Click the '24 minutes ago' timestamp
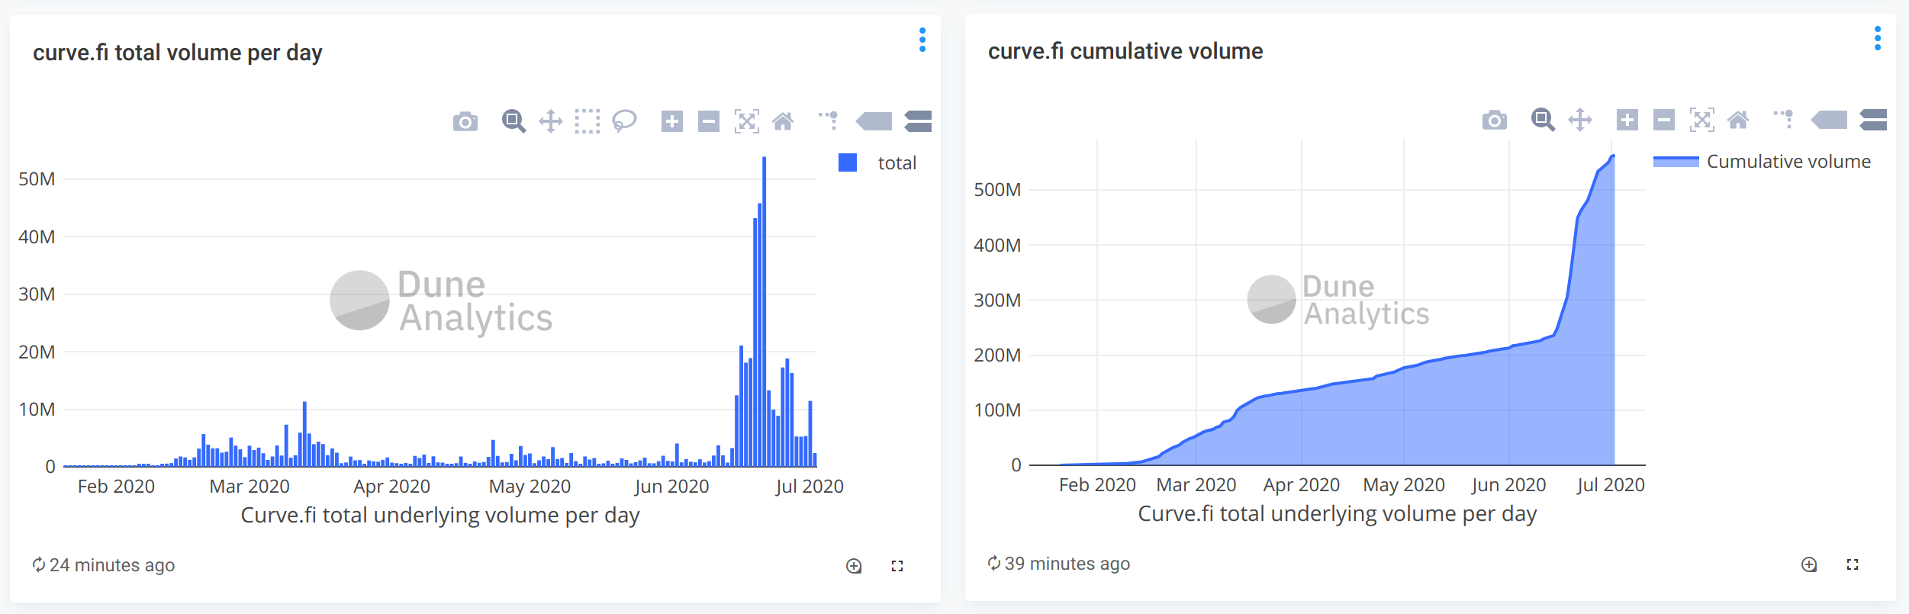Viewport: 1909px width, 614px height. pos(112,565)
